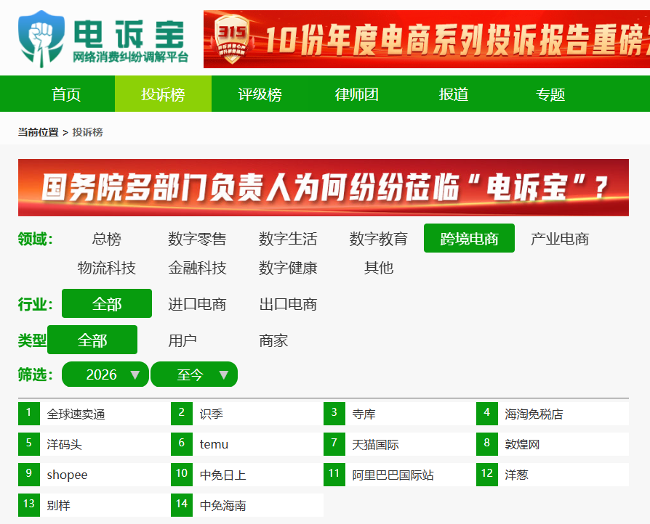Expand the 至今 end date dropdown
The width and height of the screenshot is (650, 524).
pyautogui.click(x=194, y=374)
